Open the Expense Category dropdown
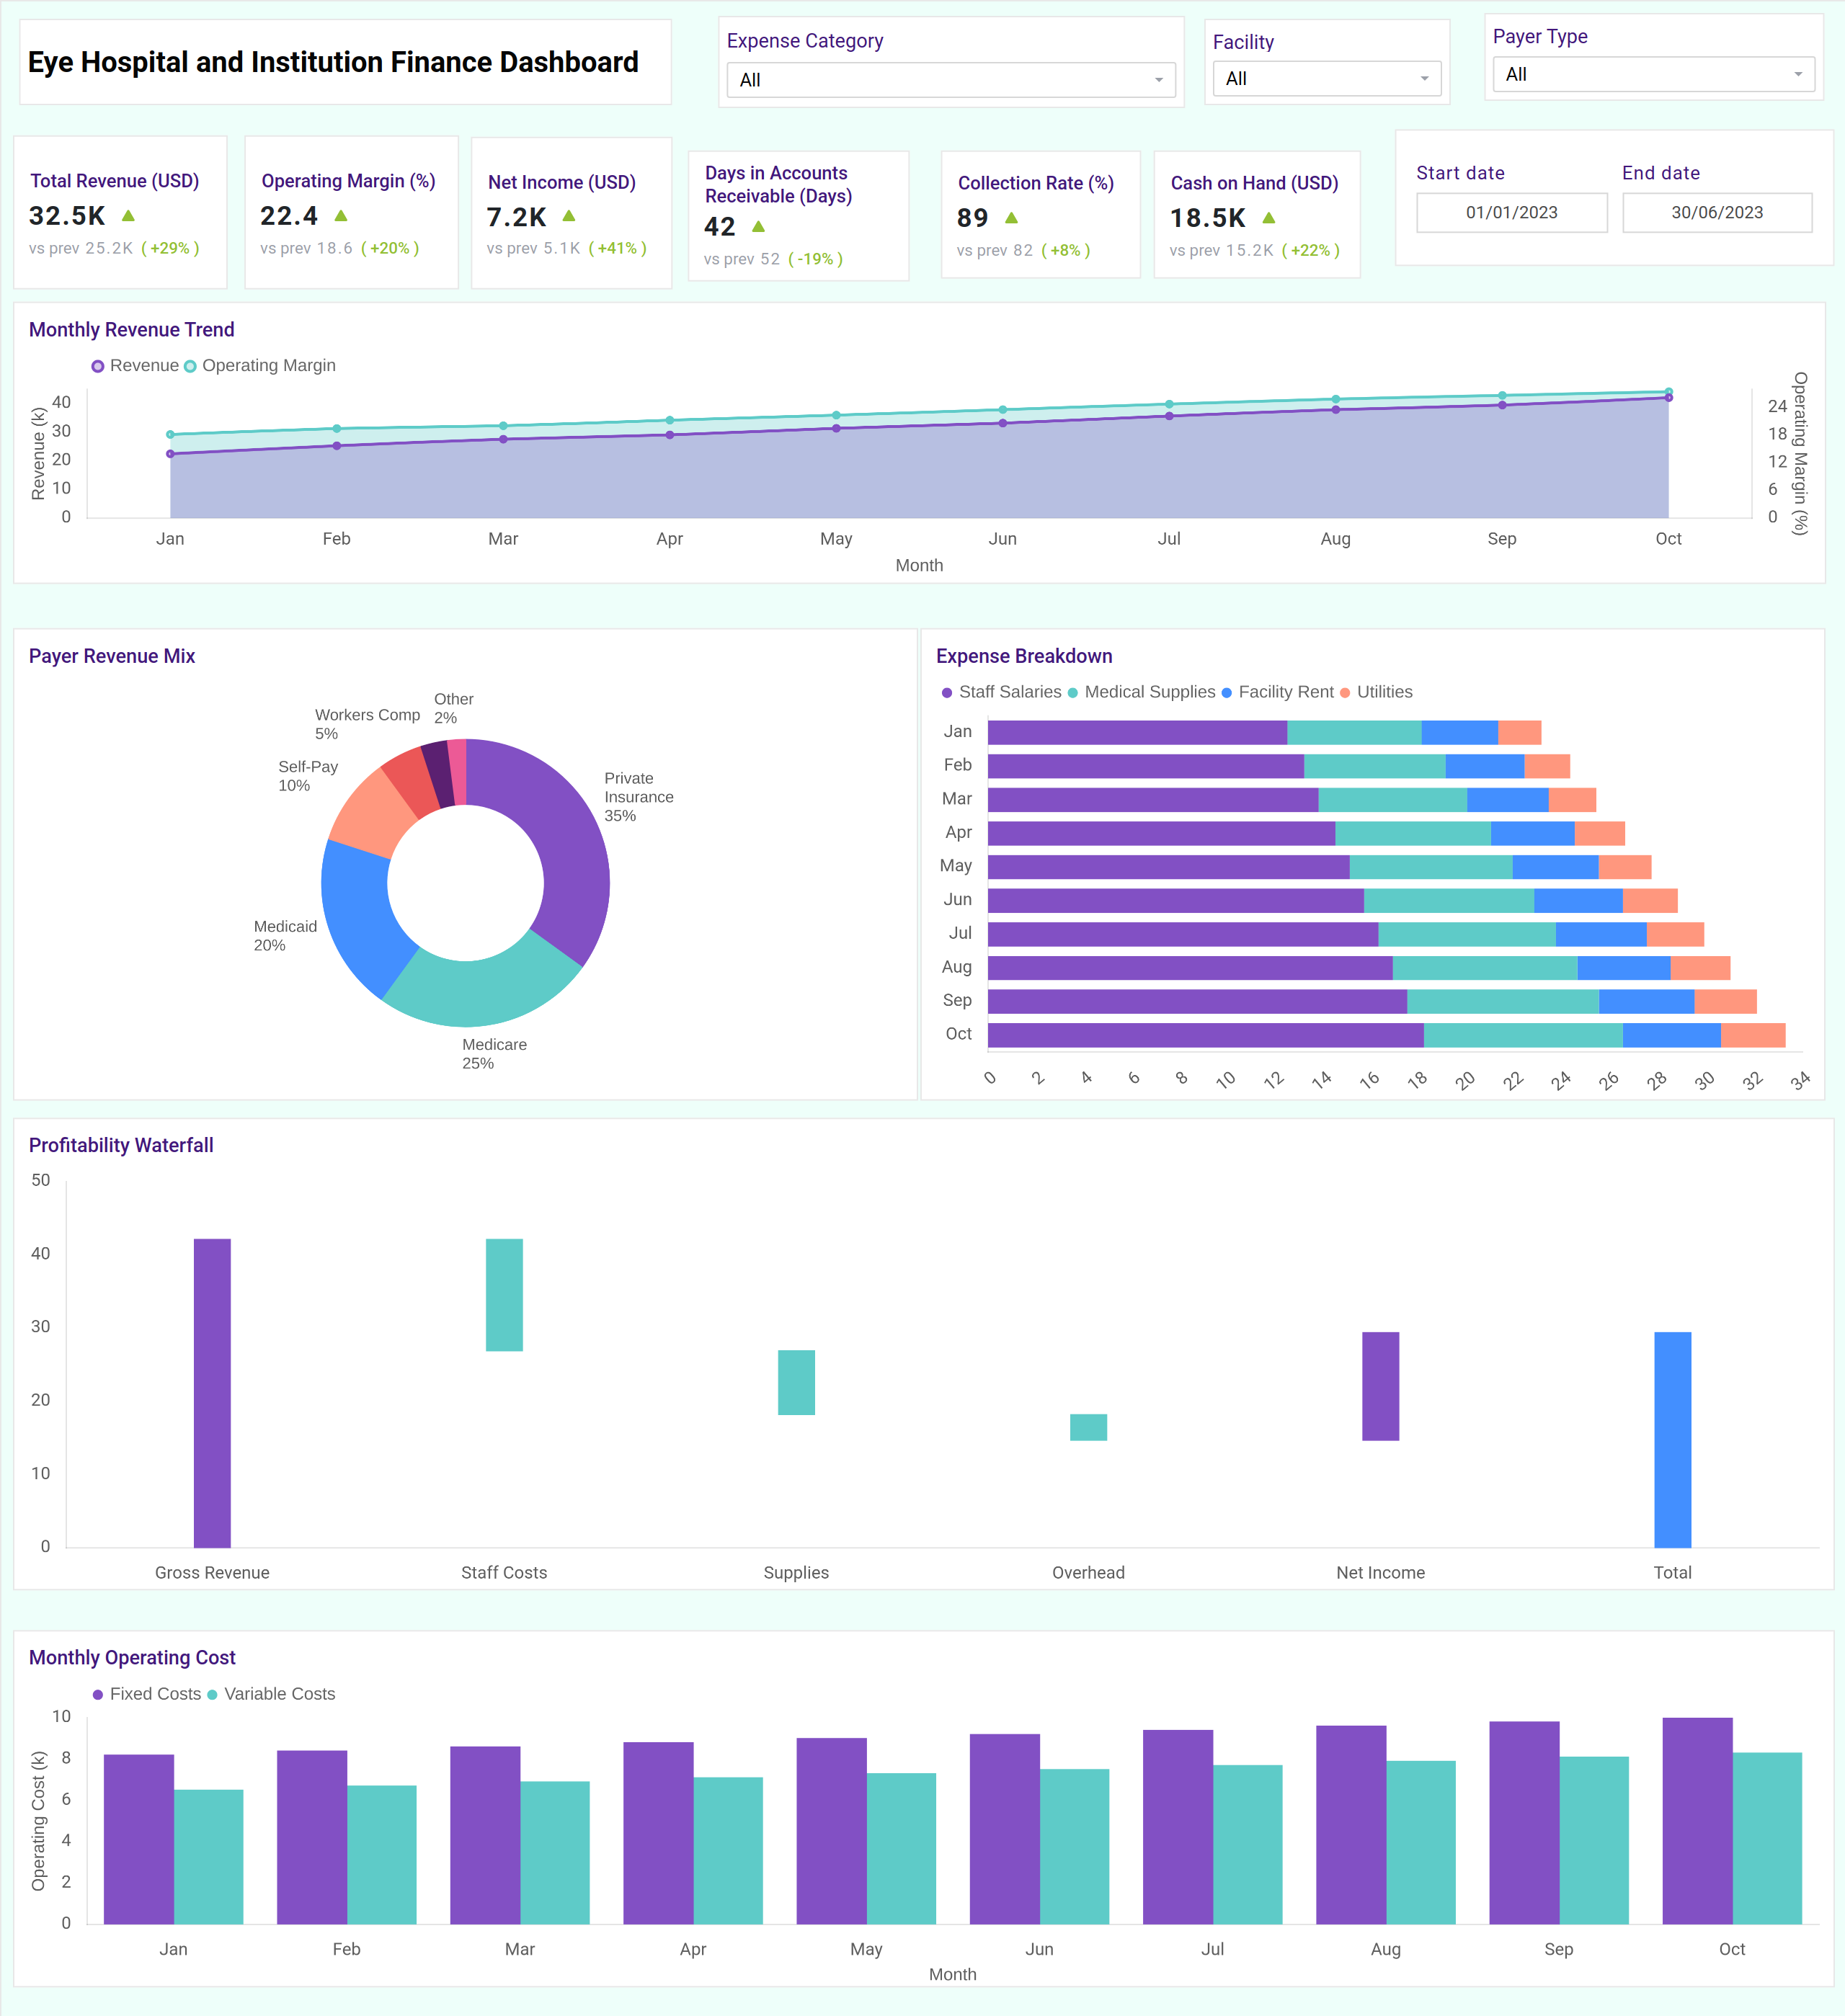Viewport: 1845px width, 2016px height. pos(950,79)
